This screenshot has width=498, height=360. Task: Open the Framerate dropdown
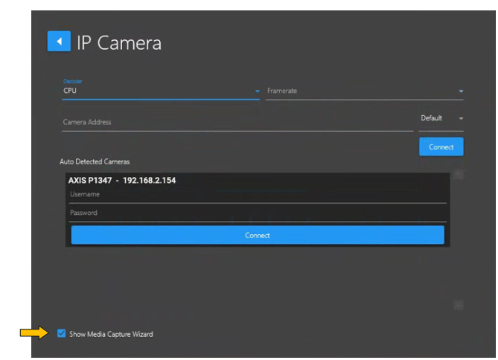coord(360,91)
